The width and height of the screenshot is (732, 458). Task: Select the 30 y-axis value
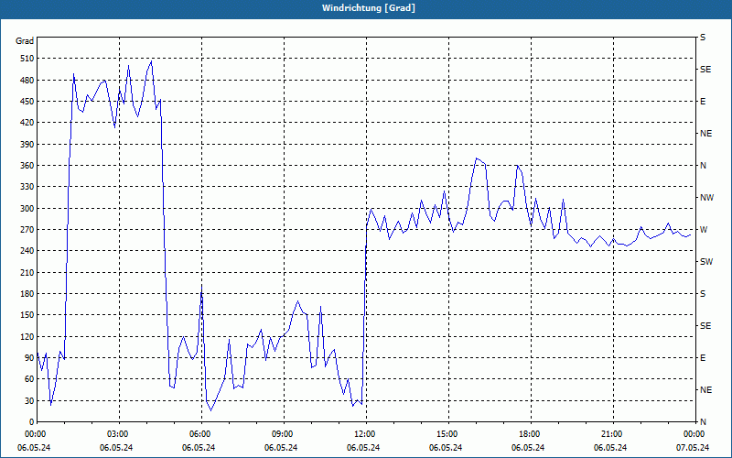[x=30, y=400]
